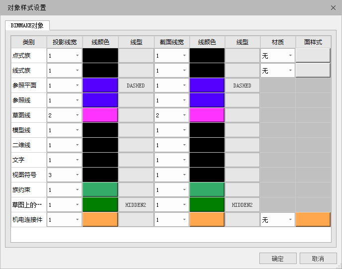Click projection HIDDEN2 line type button

(136, 205)
